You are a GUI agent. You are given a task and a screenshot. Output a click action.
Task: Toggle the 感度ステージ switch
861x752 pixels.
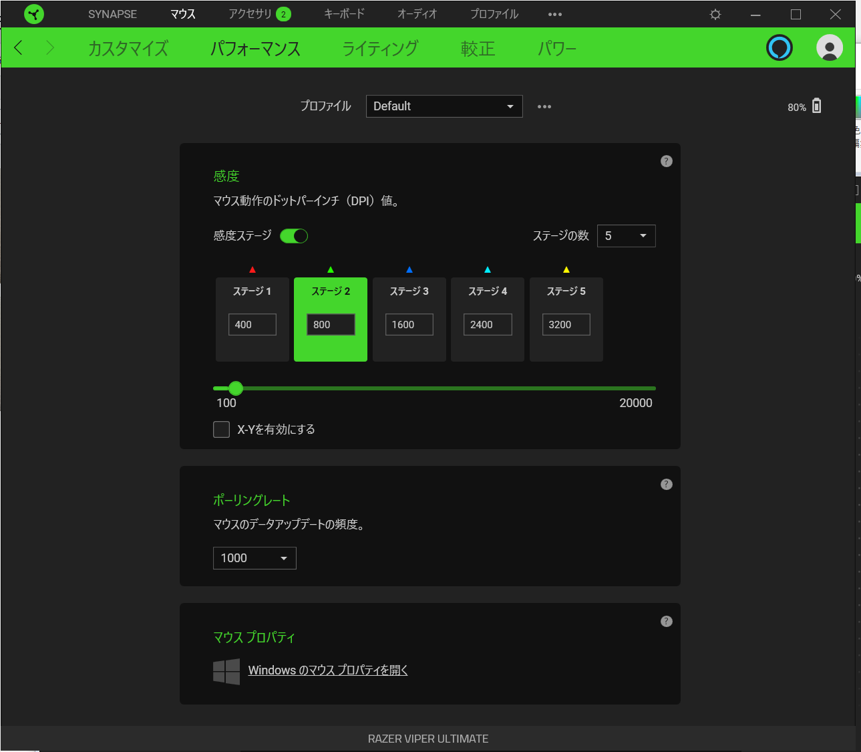tap(294, 235)
